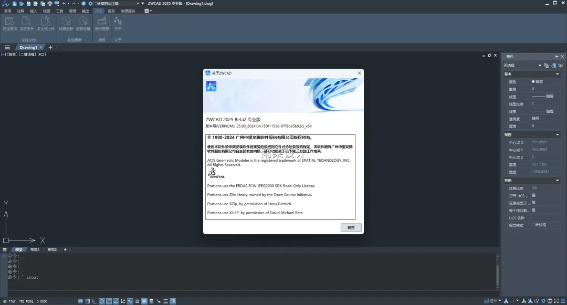Screen dimensions: 567x305
Task: Collapse the 视图 section in Properties
Action: coord(557,134)
